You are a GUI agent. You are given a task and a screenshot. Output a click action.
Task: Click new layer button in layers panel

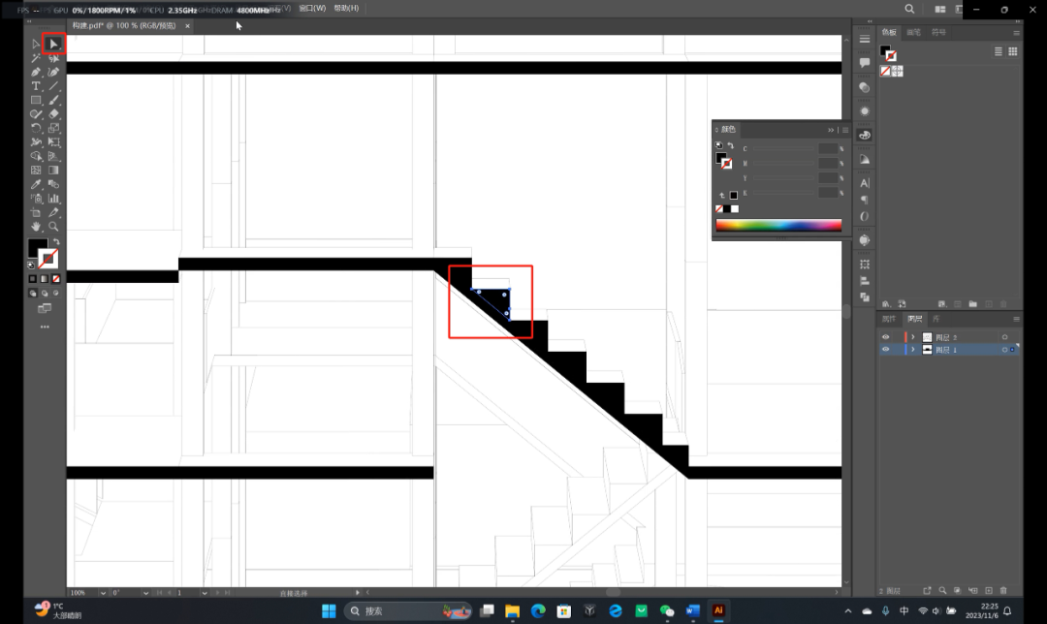989,591
